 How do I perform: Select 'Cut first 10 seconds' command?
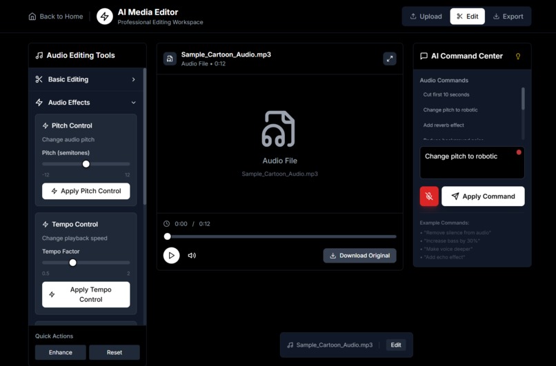(x=446, y=94)
